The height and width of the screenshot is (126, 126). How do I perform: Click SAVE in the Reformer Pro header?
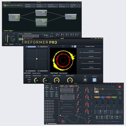(x=99, y=39)
